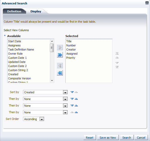
Task: Click the move selected item right arrow
Action: [60, 47]
